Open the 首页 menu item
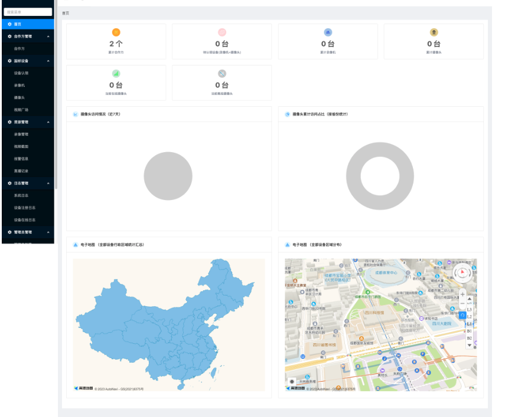Image resolution: width=505 pixels, height=417 pixels. click(x=18, y=24)
